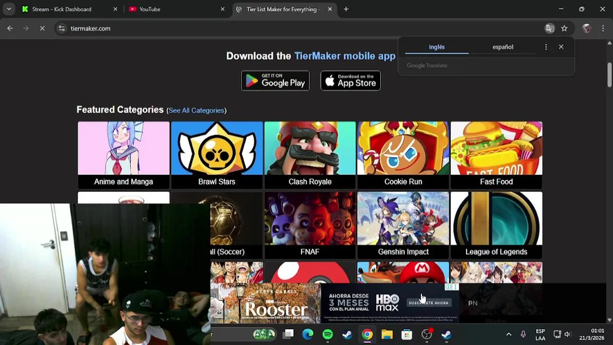This screenshot has height=345, width=613.
Task: Open the network status tray icon
Action: tap(557, 334)
